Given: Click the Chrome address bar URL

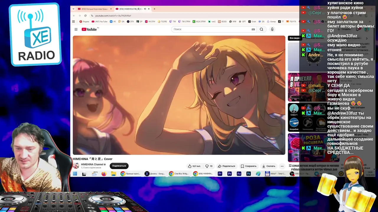Looking at the screenshot, I should click(113, 16).
